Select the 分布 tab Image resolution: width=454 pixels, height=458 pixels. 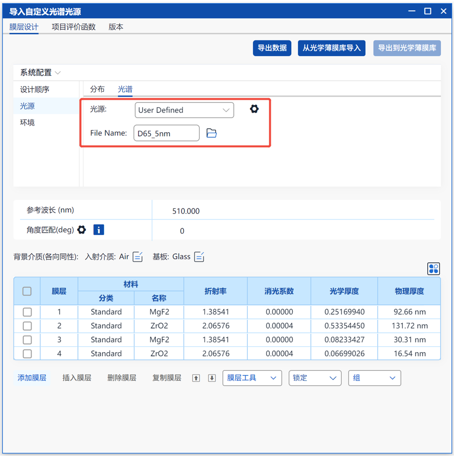pos(97,89)
